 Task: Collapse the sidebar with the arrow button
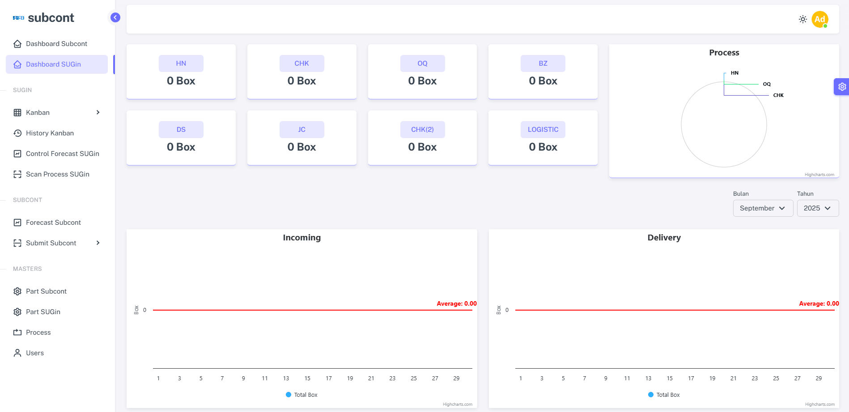(x=115, y=17)
